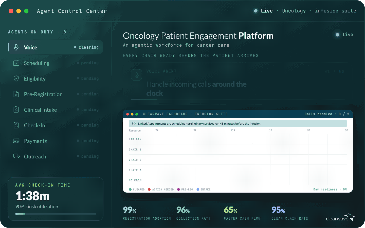Click the info icon in appointments banner
This screenshot has height=228, width=365.
tap(134, 124)
